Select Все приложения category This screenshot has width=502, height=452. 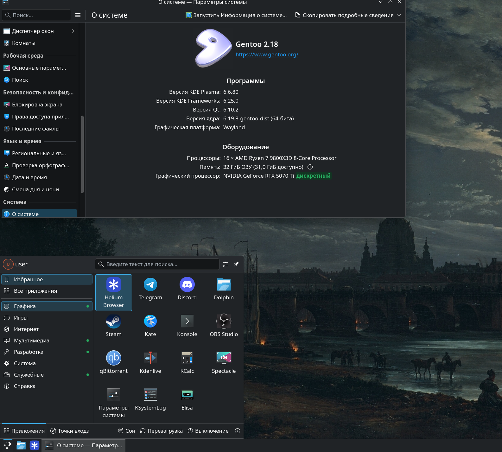coord(47,291)
